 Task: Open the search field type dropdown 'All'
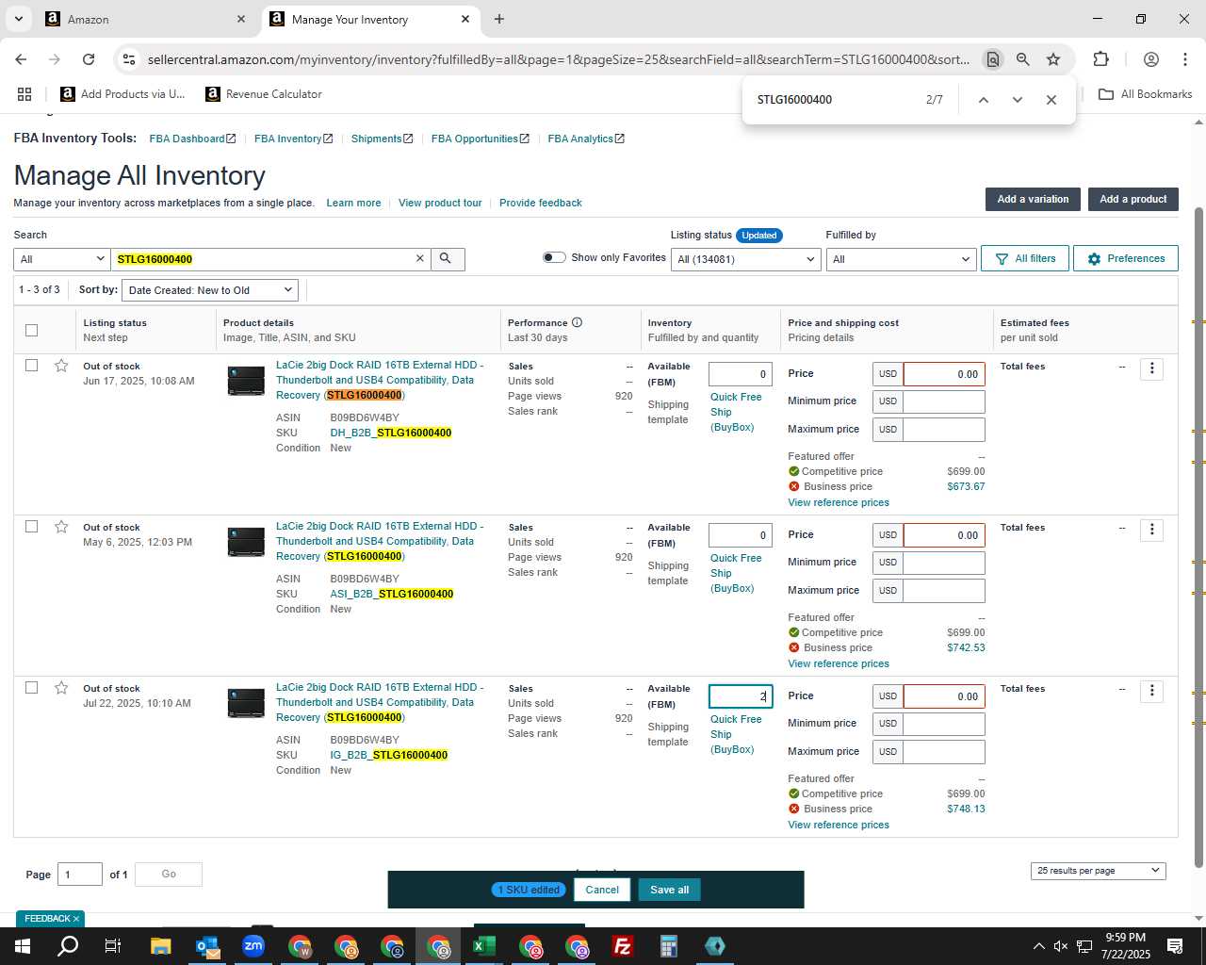pyautogui.click(x=61, y=259)
